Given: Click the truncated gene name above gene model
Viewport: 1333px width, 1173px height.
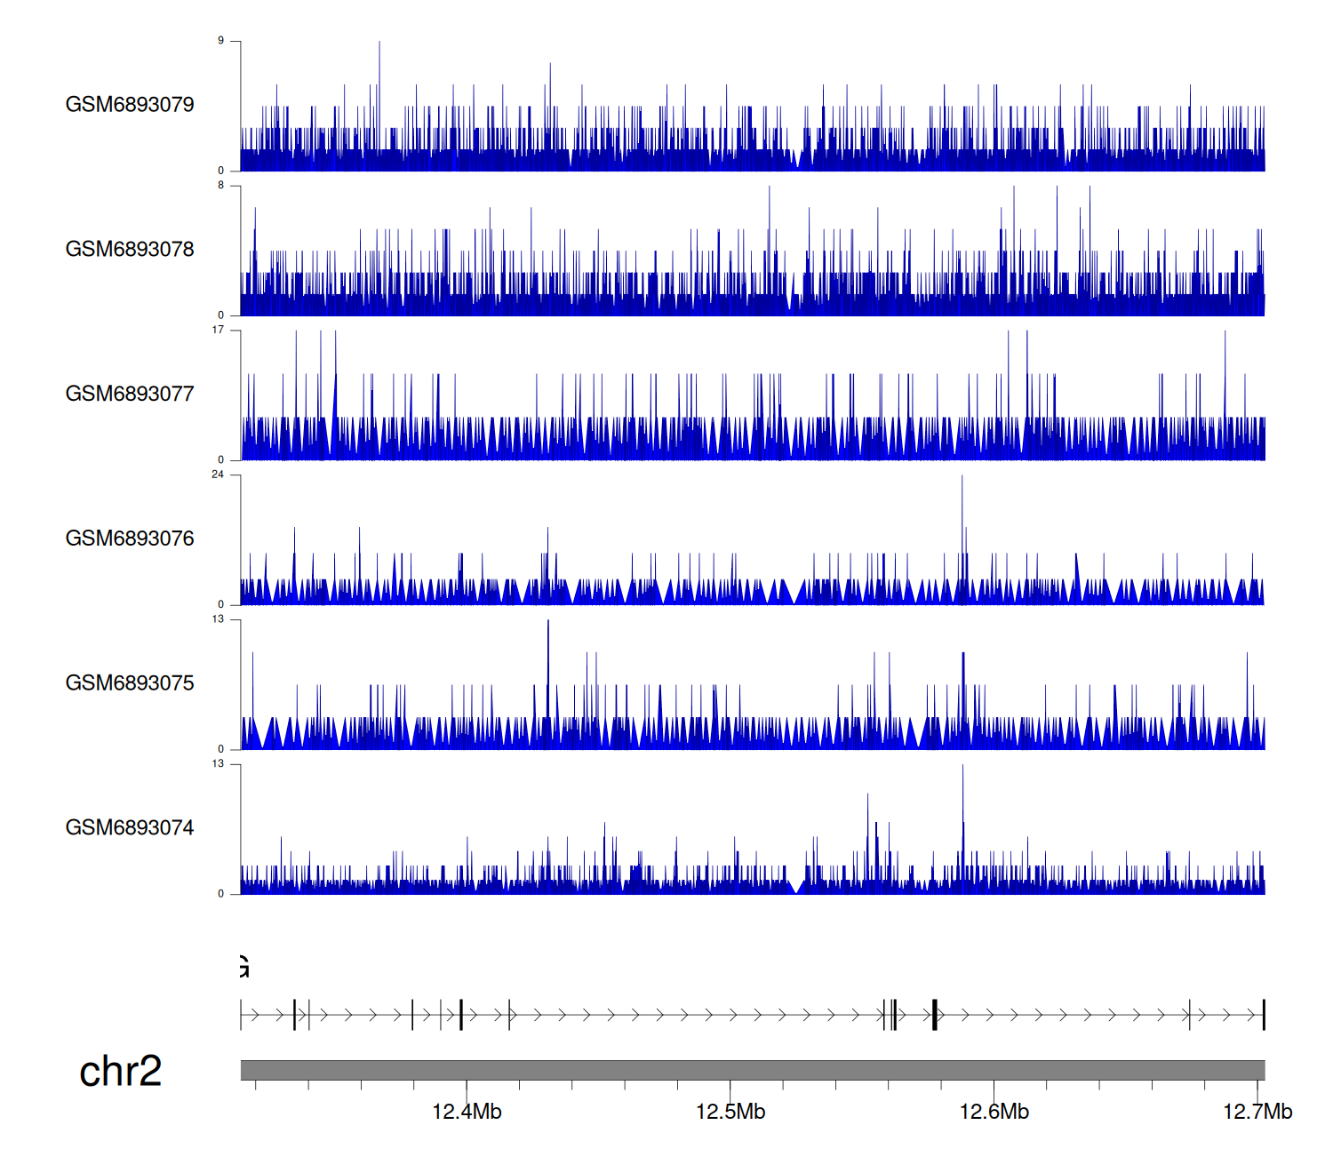Looking at the screenshot, I should click(x=244, y=966).
